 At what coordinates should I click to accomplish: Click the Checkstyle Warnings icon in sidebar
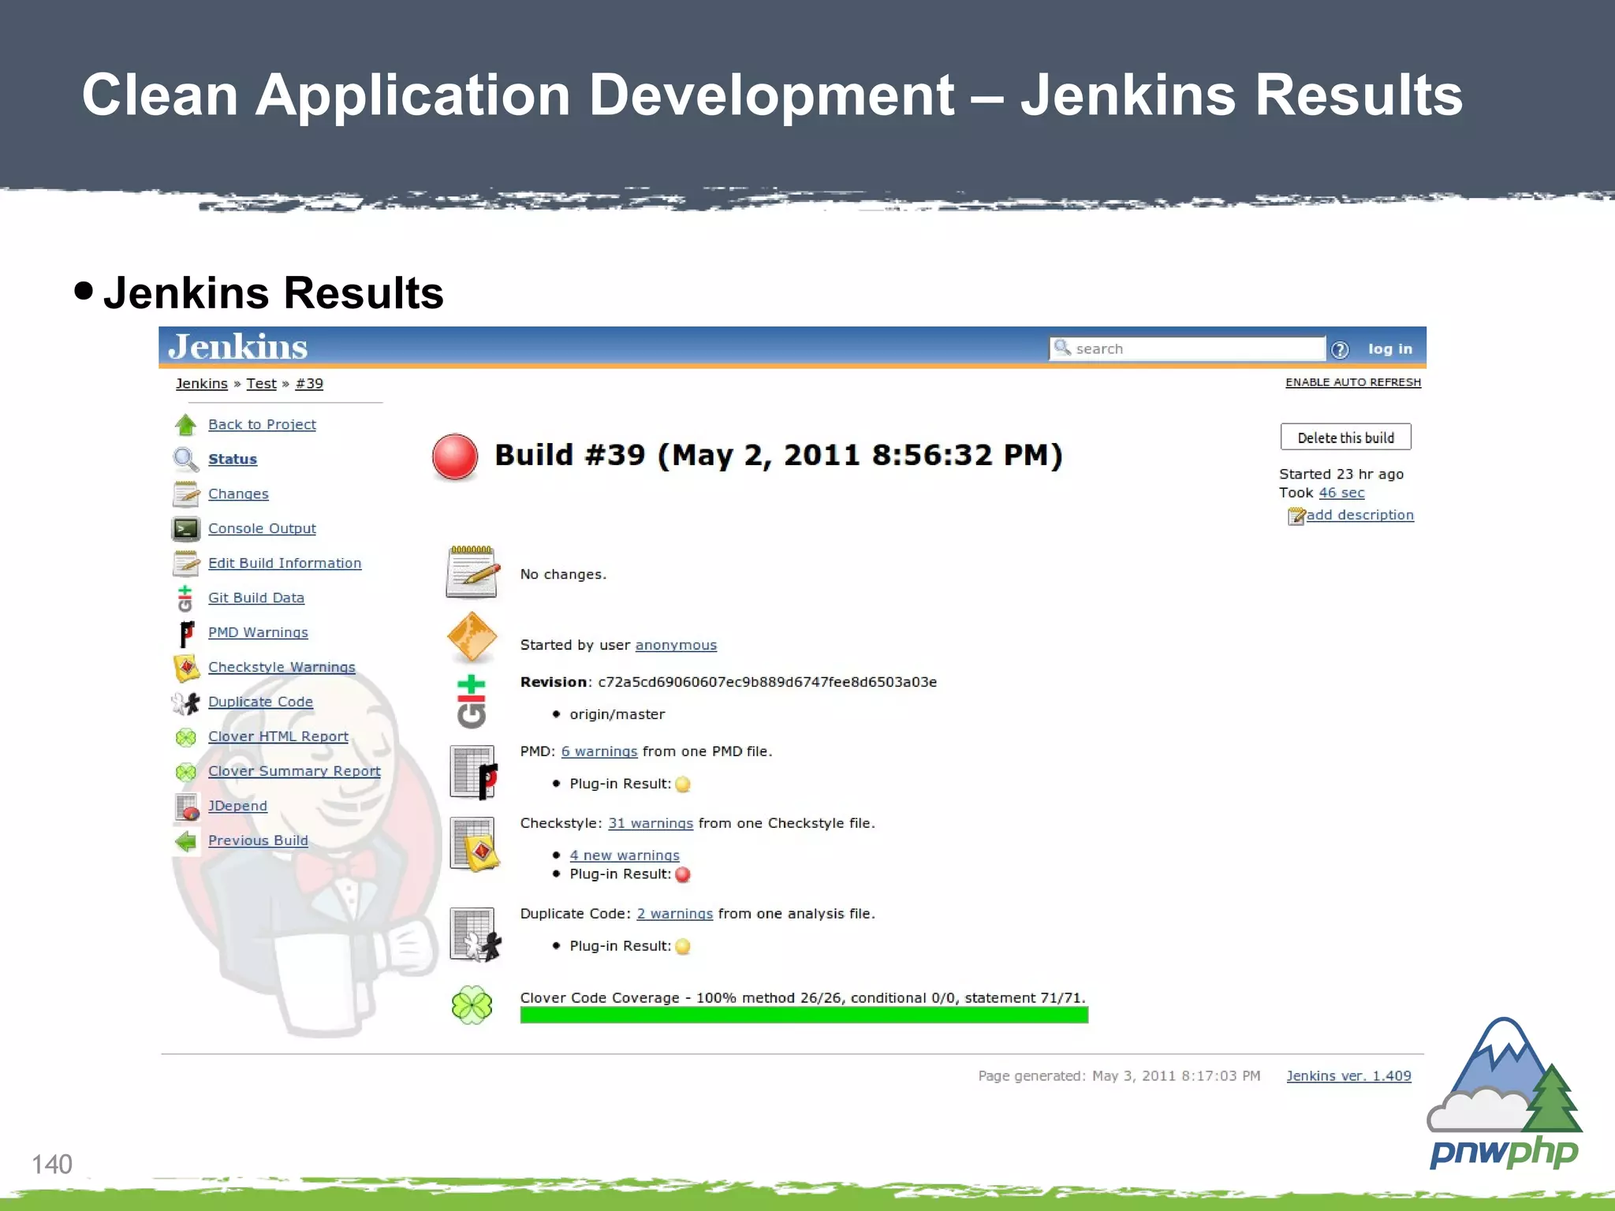coord(186,668)
